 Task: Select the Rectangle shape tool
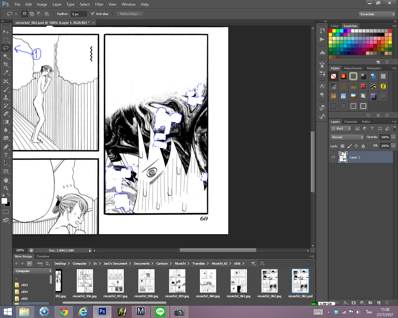point(6,171)
